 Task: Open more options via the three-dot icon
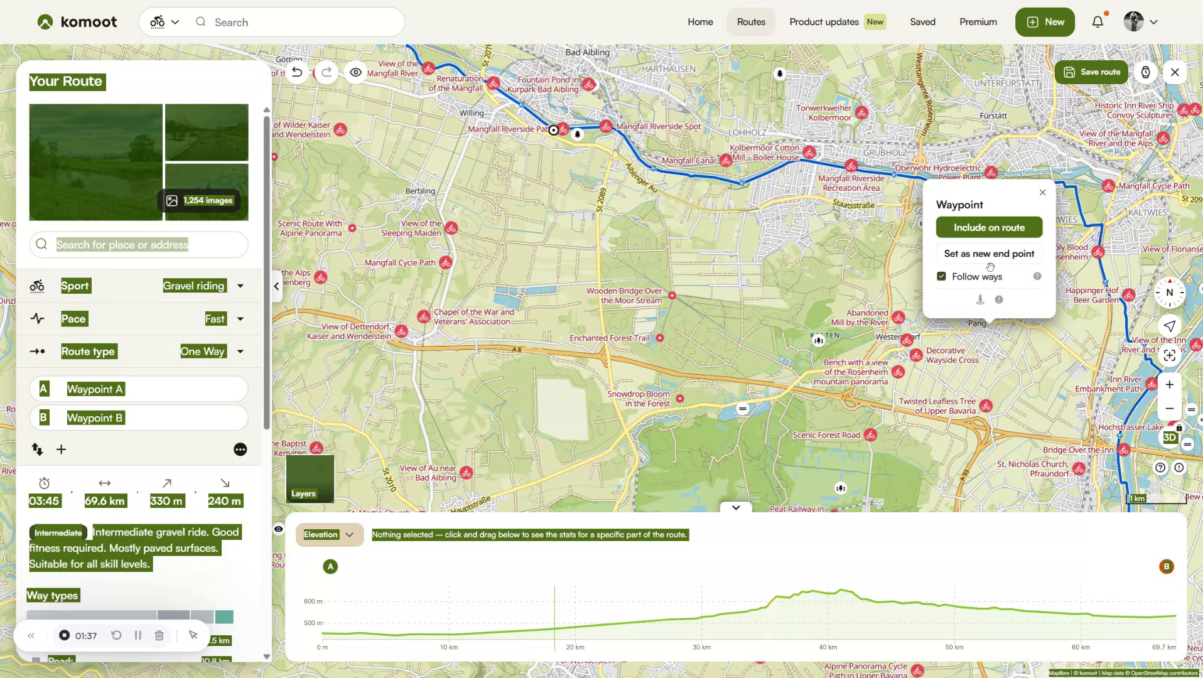pyautogui.click(x=240, y=449)
